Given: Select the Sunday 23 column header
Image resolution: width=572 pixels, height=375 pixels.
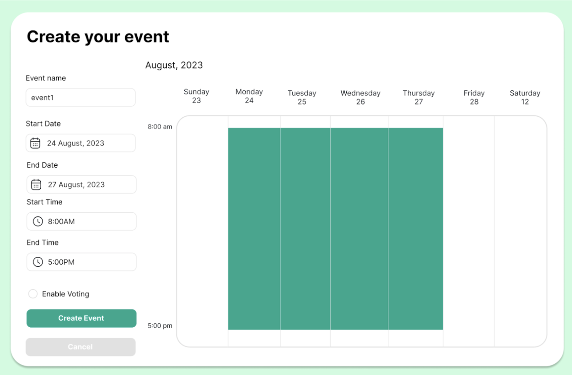Looking at the screenshot, I should pos(196,96).
